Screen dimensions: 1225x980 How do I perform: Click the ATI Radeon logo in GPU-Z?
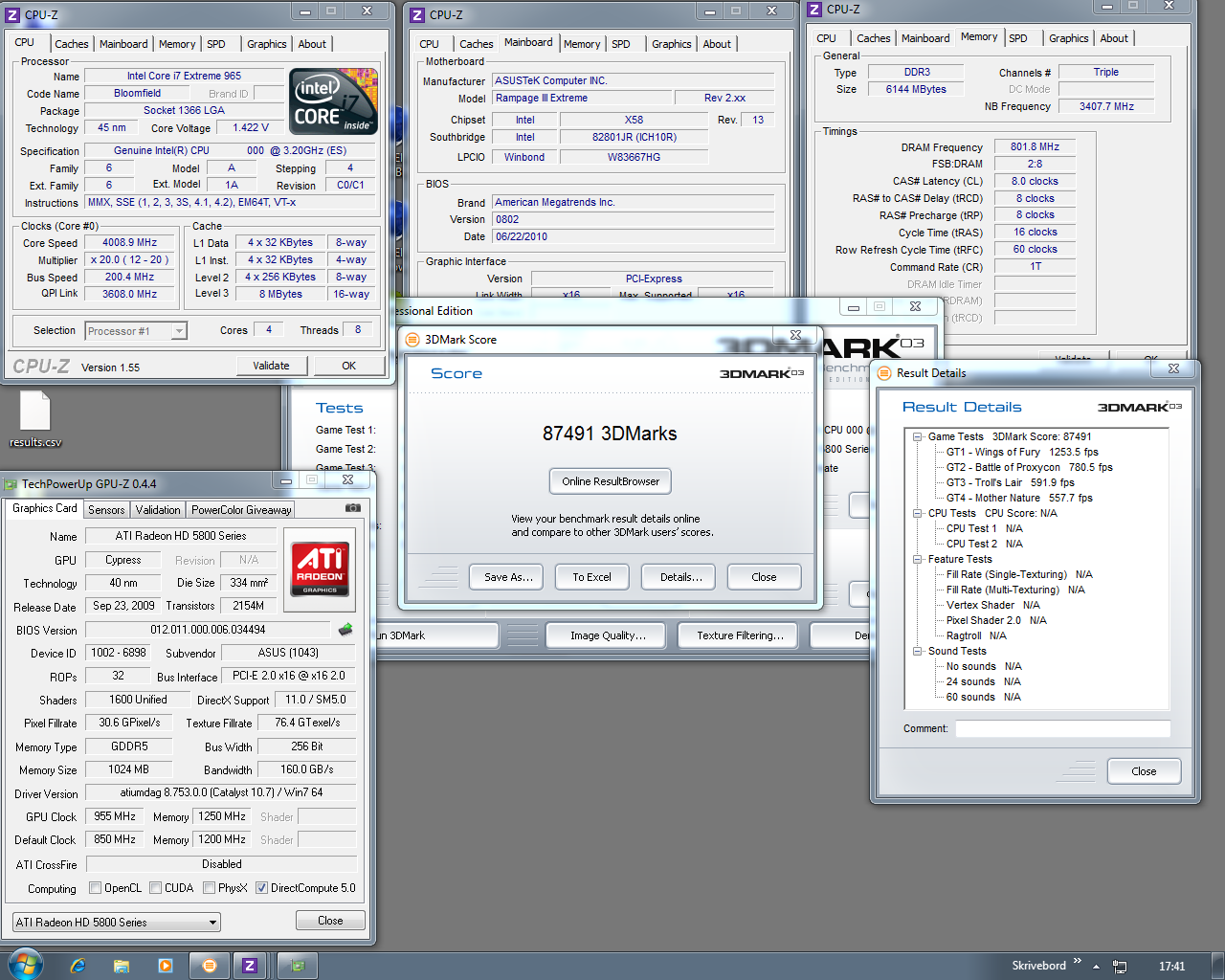click(x=321, y=568)
